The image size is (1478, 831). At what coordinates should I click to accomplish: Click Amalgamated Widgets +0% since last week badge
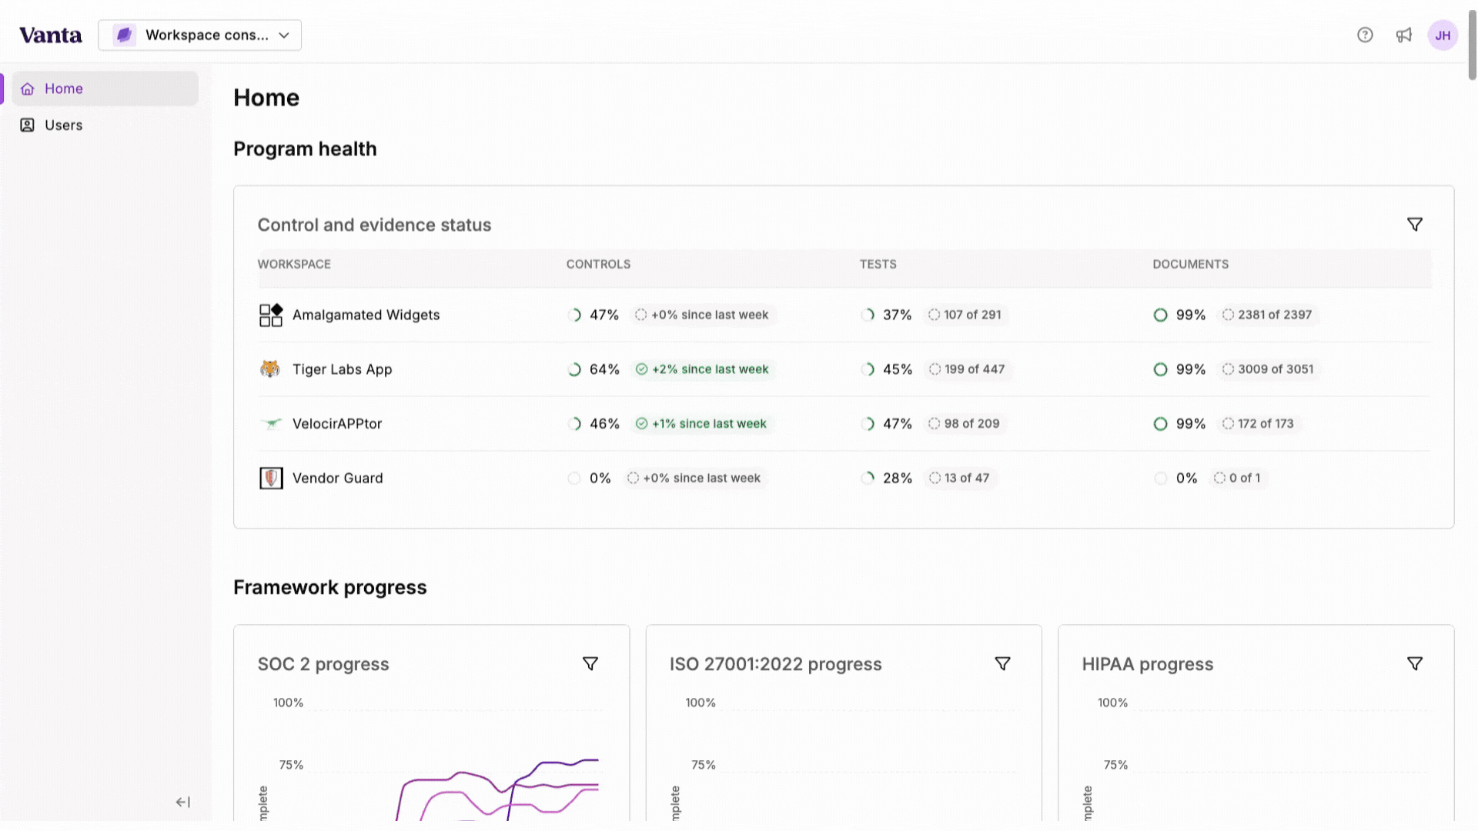(x=702, y=315)
